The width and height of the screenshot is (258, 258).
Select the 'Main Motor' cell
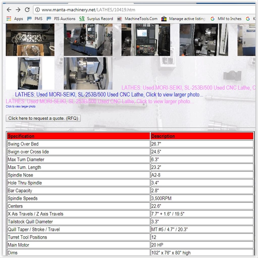79,245
